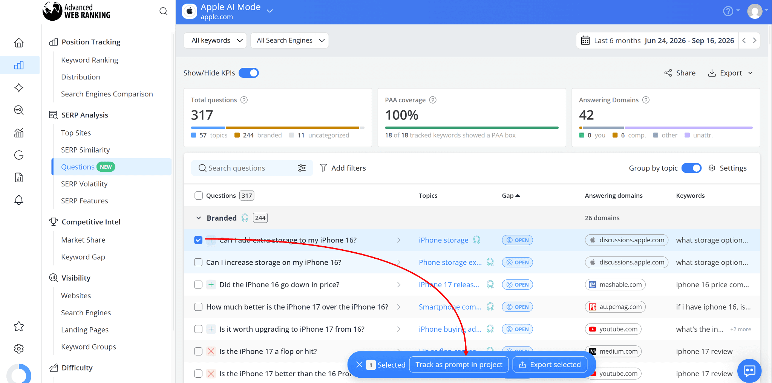Open the Apple AI Mode project dropdown
772x383 pixels.
pyautogui.click(x=270, y=11)
